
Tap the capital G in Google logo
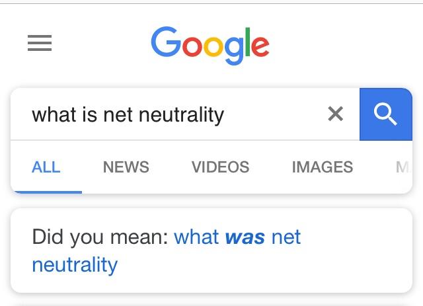[x=165, y=44]
